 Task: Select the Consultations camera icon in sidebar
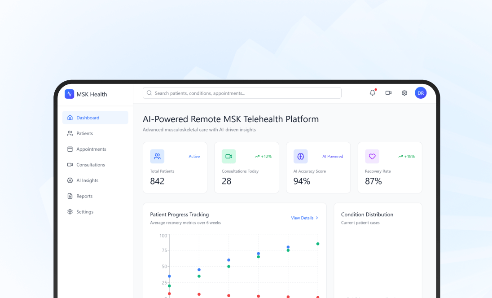click(70, 164)
